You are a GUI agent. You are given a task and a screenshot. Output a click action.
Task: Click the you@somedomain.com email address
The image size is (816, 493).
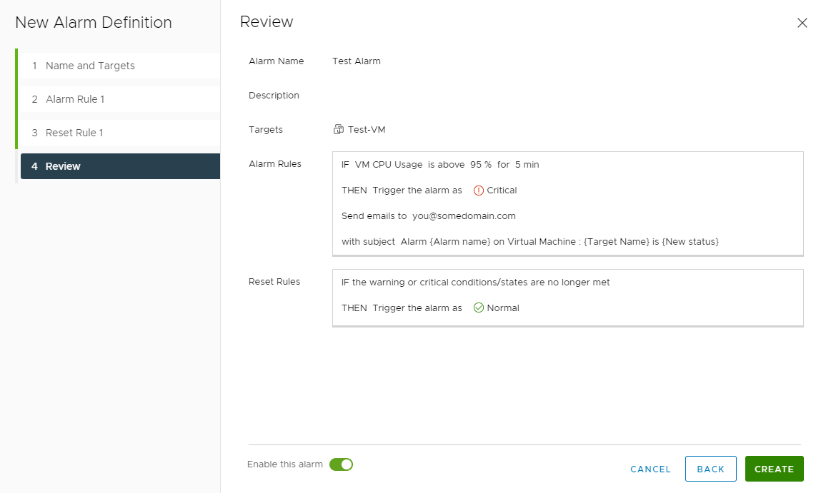pyautogui.click(x=464, y=216)
